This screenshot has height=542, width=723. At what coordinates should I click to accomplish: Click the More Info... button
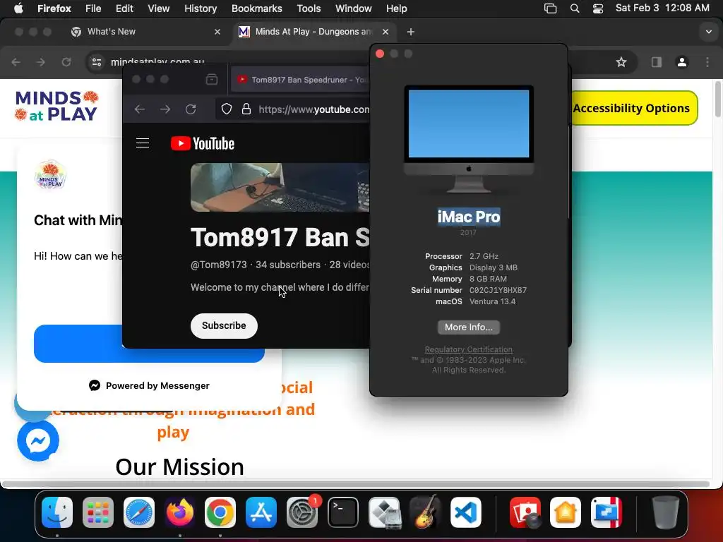pos(469,327)
